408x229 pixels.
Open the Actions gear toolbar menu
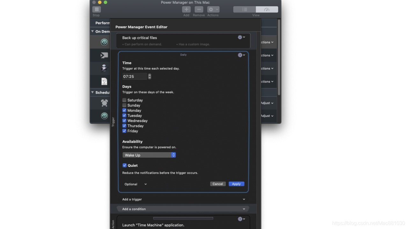[213, 10]
